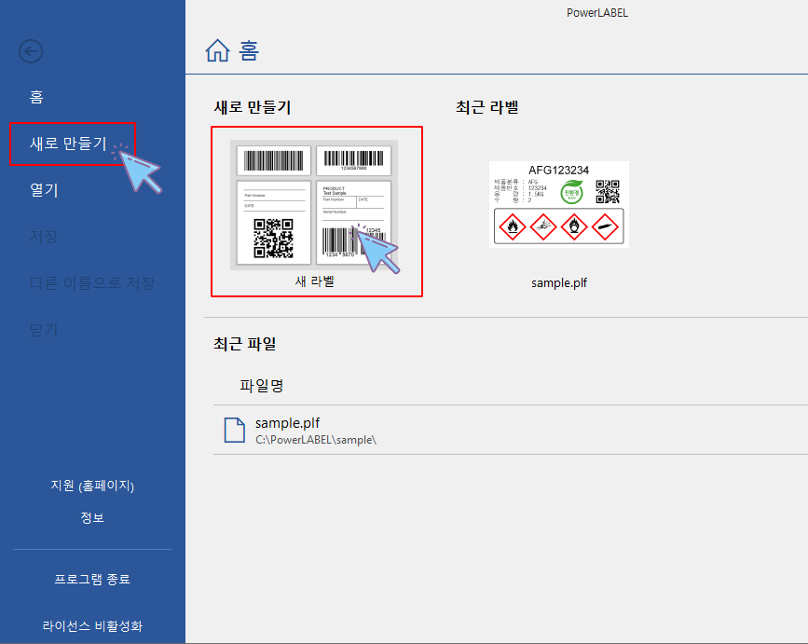Open 지원 (홈페이지) link
Viewport: 808px width, 644px height.
tap(91, 486)
